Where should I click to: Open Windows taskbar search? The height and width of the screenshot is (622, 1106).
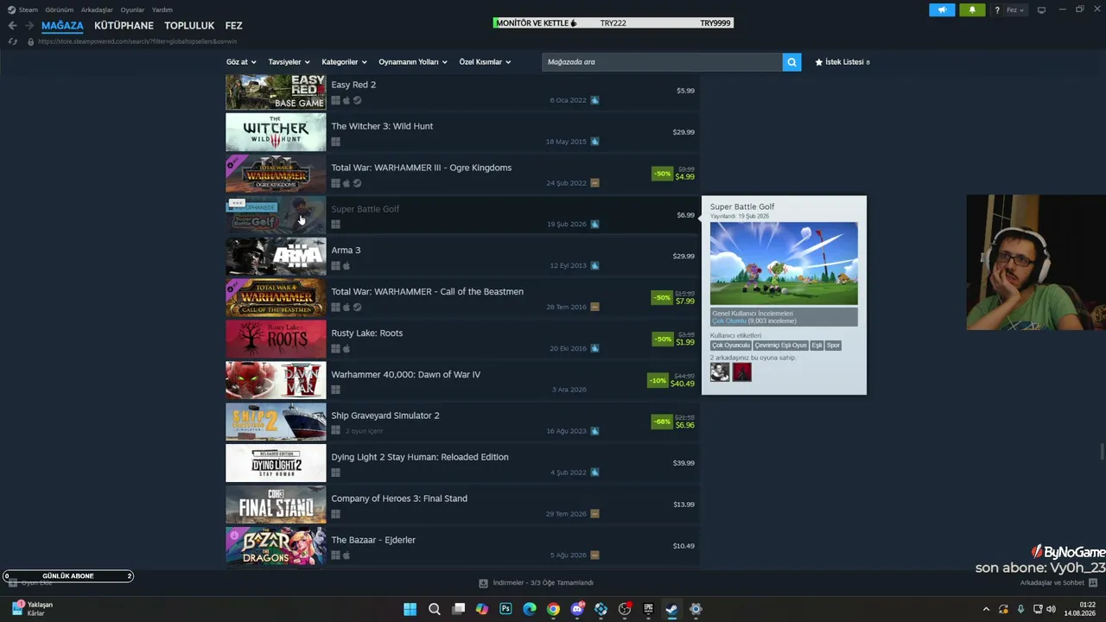point(435,609)
